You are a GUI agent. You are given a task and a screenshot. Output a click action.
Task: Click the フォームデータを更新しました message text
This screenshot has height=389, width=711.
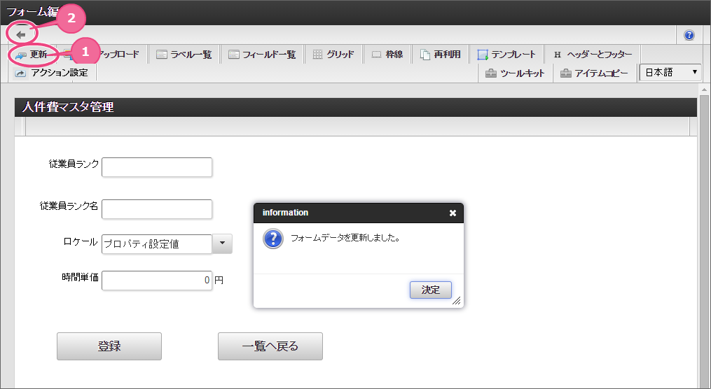(x=345, y=238)
